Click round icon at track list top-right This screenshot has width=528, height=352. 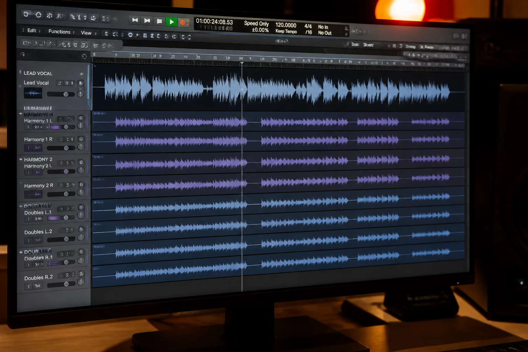click(x=84, y=56)
